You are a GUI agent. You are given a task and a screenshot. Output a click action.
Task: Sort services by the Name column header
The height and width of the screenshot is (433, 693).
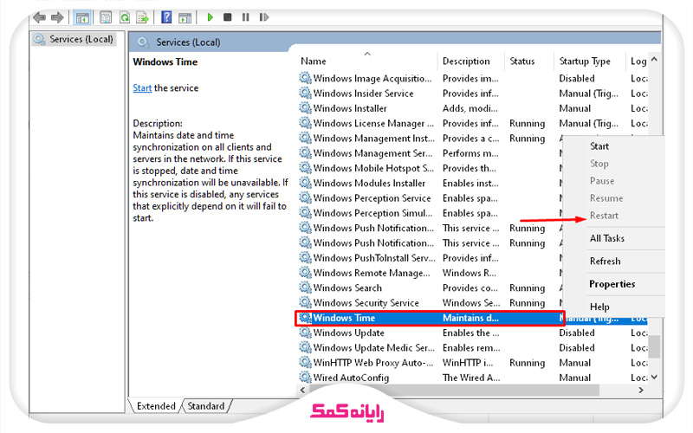click(x=314, y=61)
